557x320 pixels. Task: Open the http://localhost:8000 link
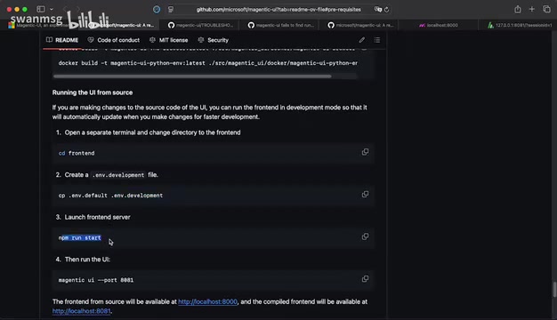click(207, 302)
